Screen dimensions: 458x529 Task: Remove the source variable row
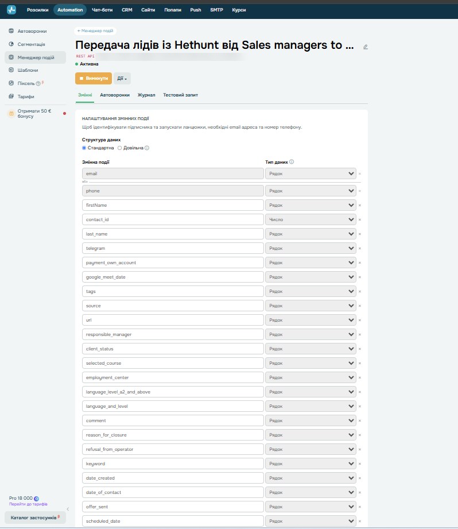click(x=360, y=306)
